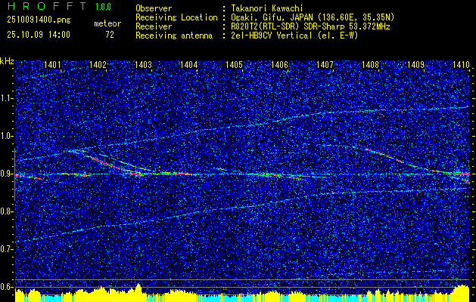The image size is (476, 302).
Task: Click the 1405 time marker
Action: (234, 64)
